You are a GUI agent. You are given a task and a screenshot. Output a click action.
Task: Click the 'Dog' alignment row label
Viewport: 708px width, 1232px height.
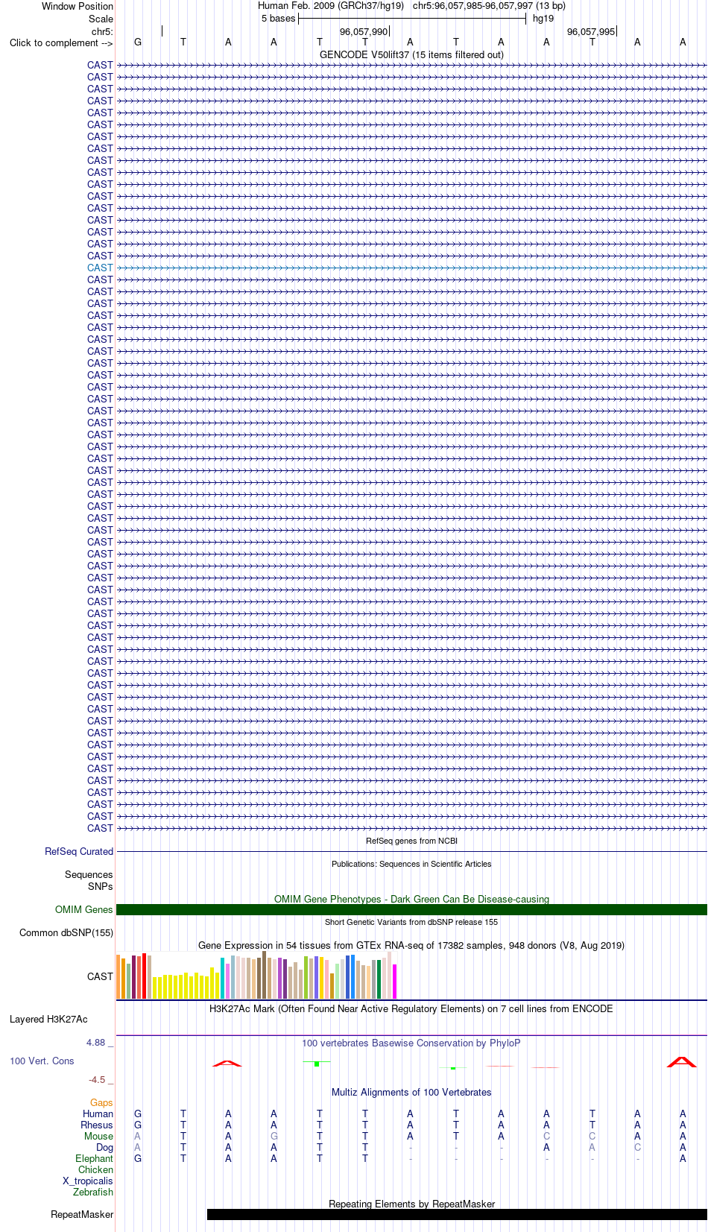point(104,1147)
